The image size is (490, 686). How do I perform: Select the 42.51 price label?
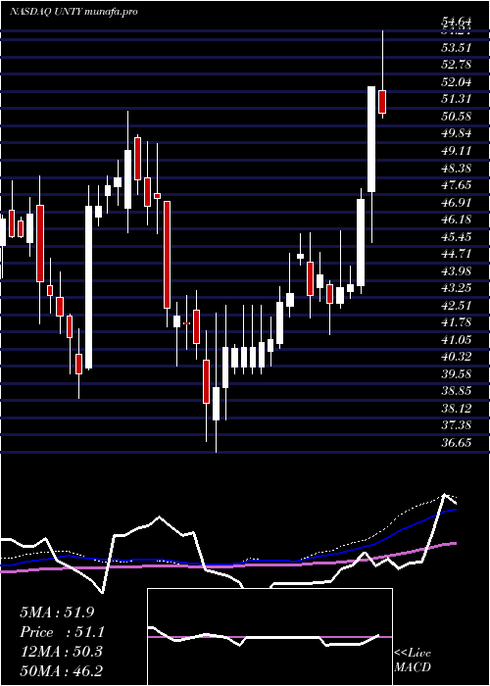[x=457, y=306]
